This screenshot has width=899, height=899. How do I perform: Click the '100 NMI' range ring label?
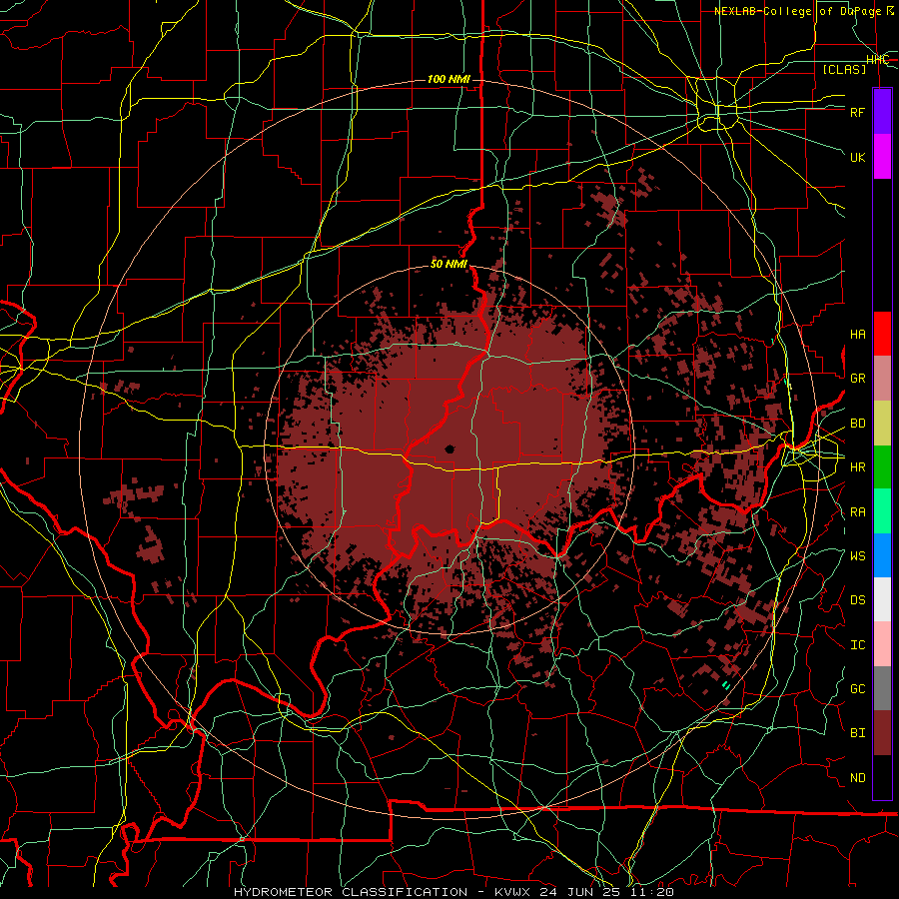449,79
